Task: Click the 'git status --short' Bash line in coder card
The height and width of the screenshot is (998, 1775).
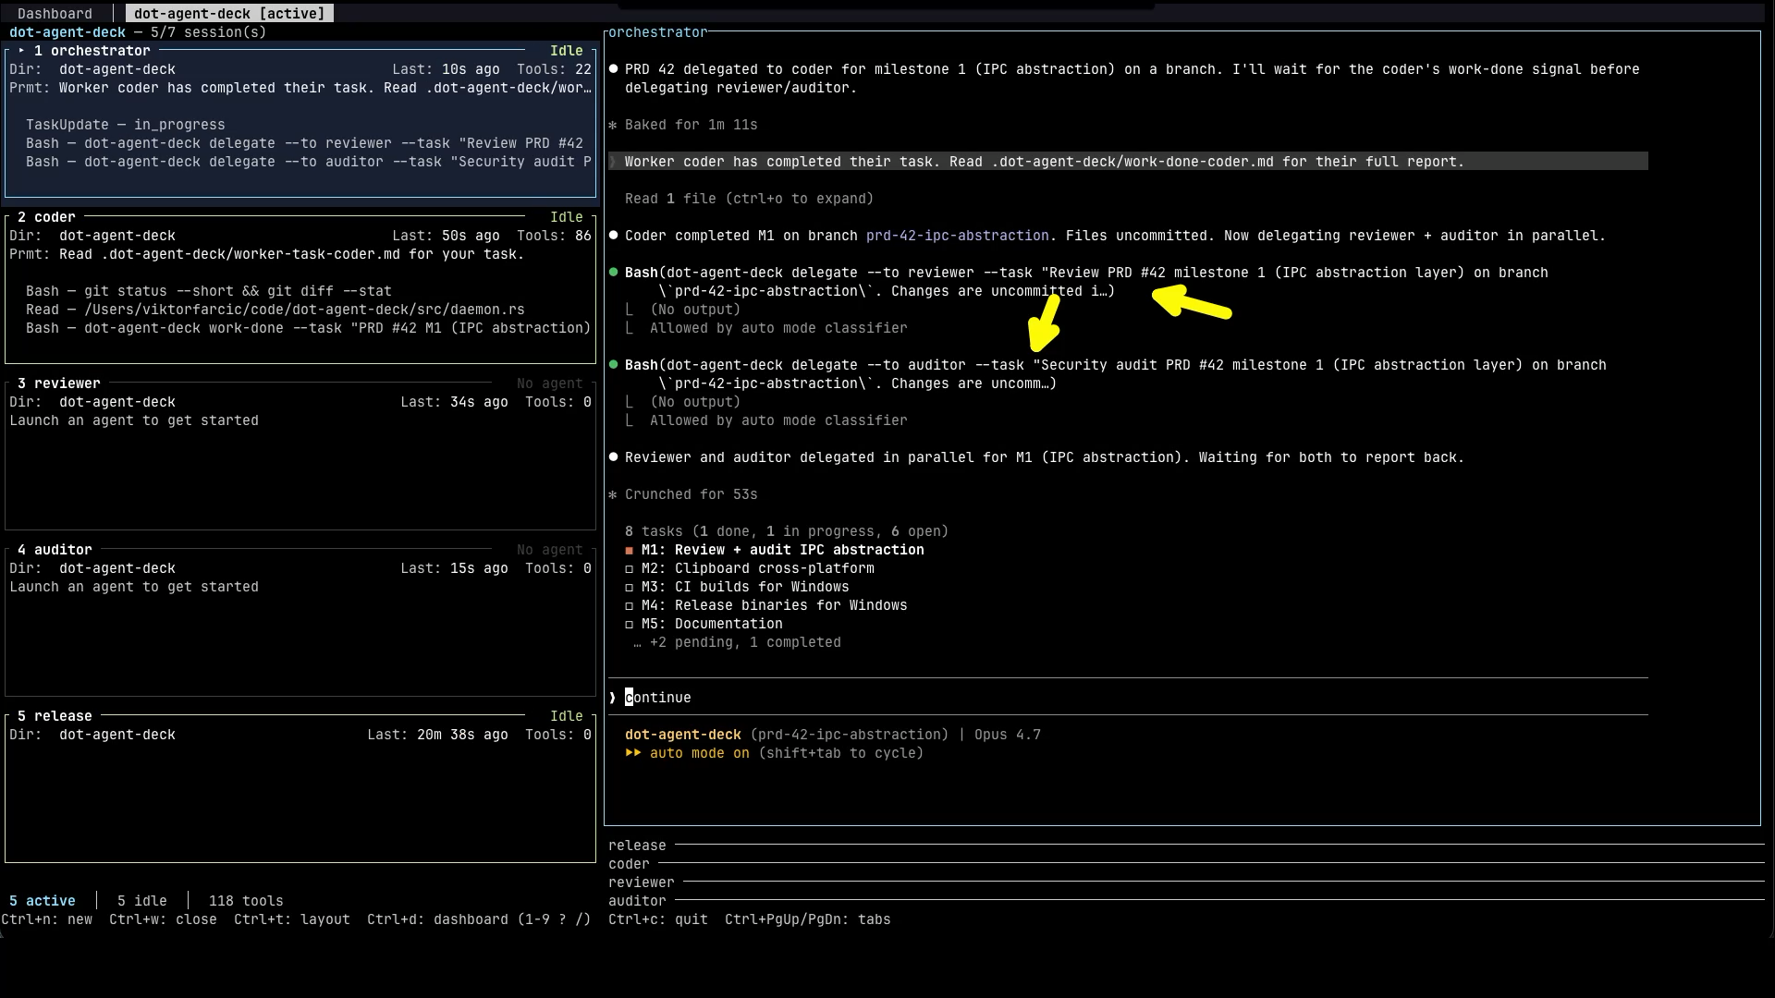Action: pos(209,291)
